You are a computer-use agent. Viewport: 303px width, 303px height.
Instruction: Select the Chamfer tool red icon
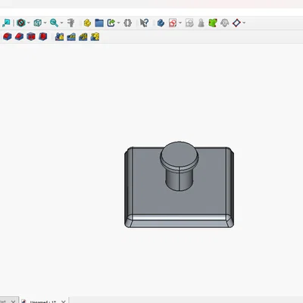pos(19,37)
